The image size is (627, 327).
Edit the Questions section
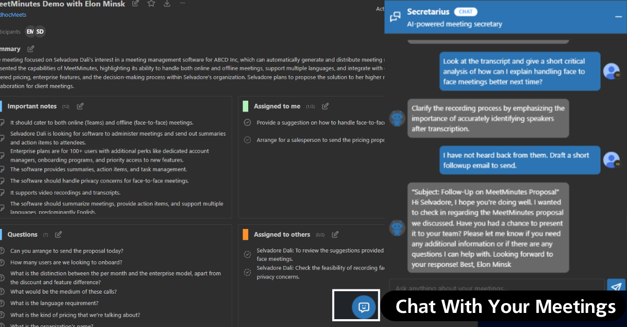(x=59, y=235)
